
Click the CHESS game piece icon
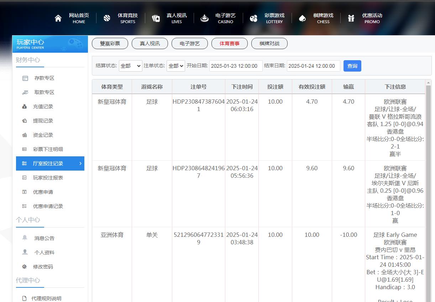tap(302, 18)
